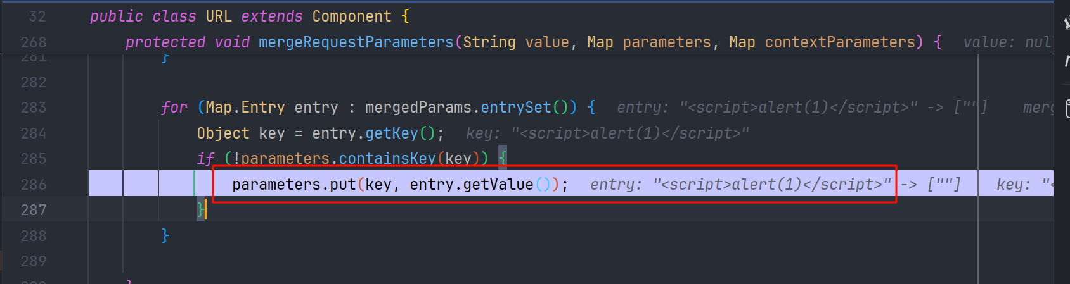Click the getKey method call
Screen dimensions: 1070x284
(x=392, y=133)
